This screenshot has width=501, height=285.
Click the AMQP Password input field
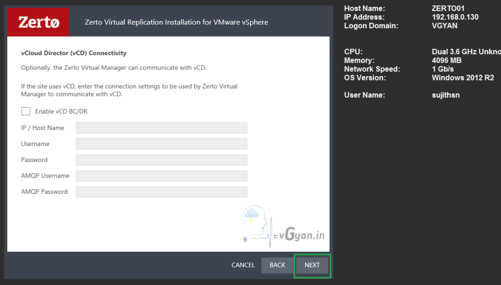pyautogui.click(x=161, y=192)
